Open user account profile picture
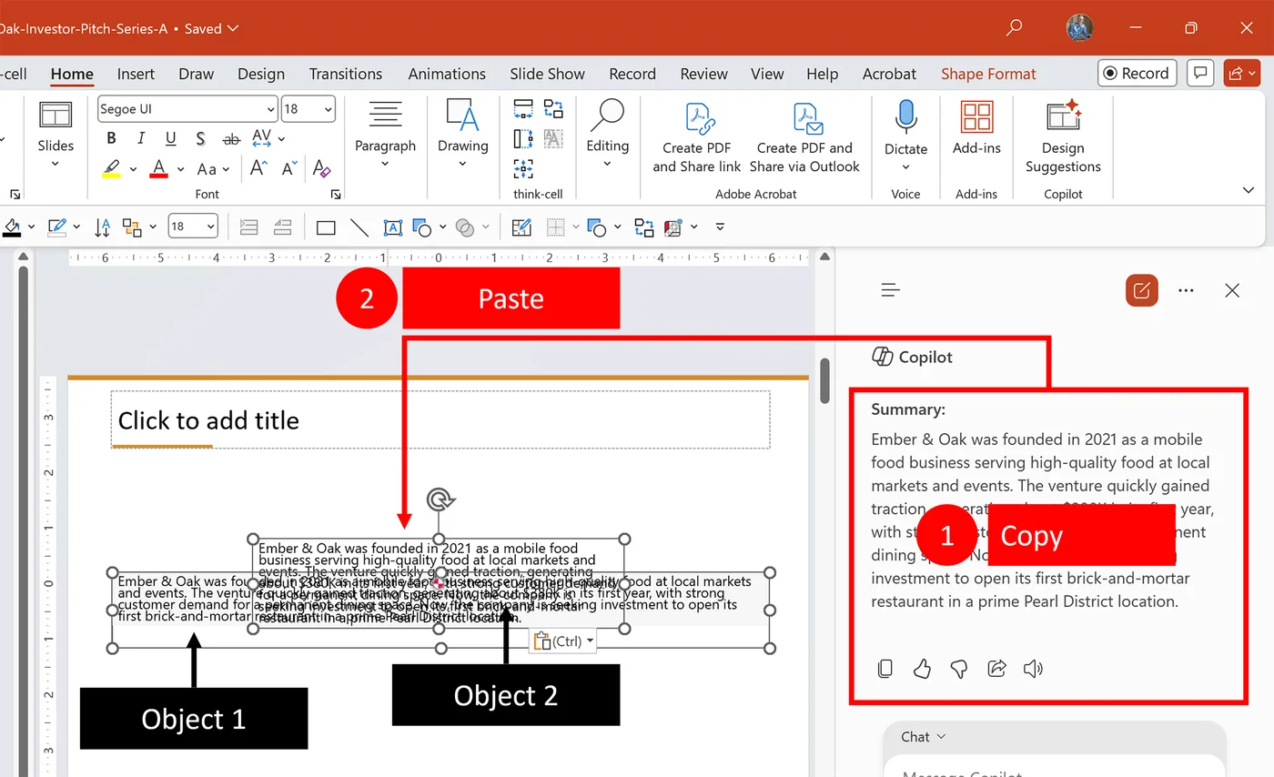 1080,27
